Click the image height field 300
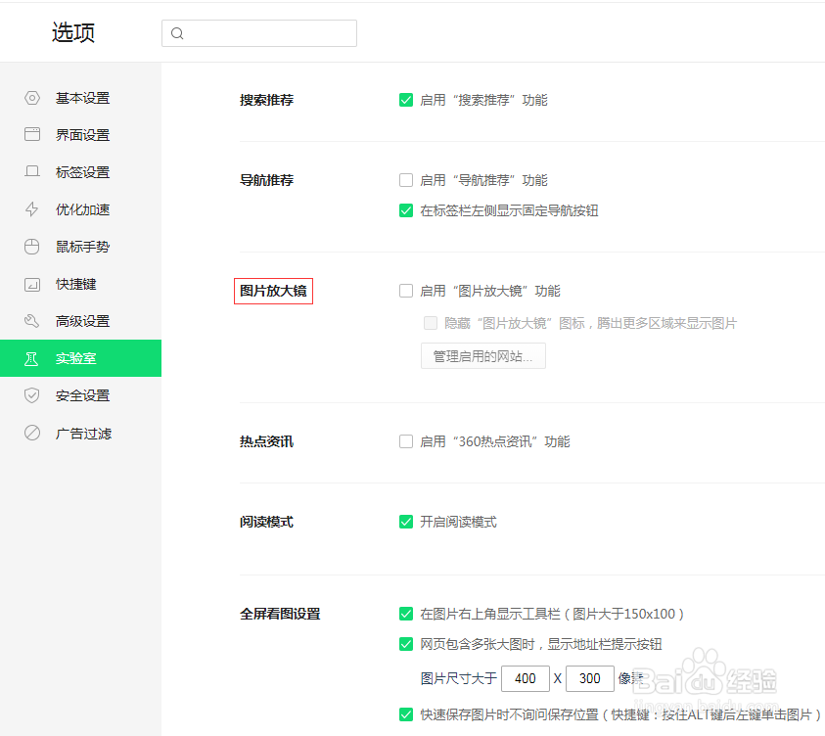 click(x=590, y=678)
